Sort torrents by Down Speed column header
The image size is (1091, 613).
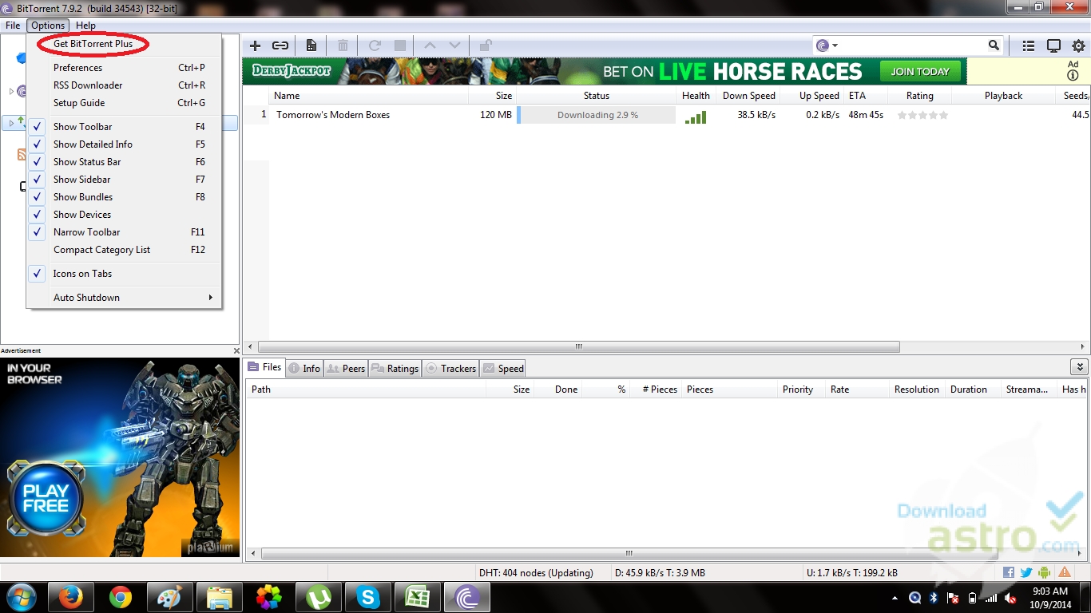tap(749, 96)
